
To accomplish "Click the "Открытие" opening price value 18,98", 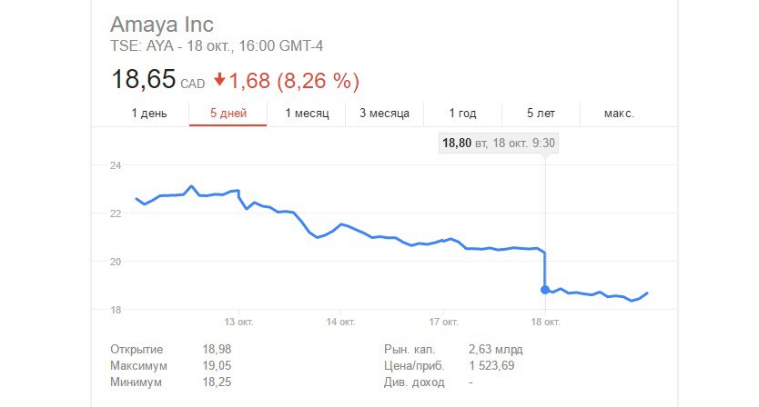I will [218, 350].
